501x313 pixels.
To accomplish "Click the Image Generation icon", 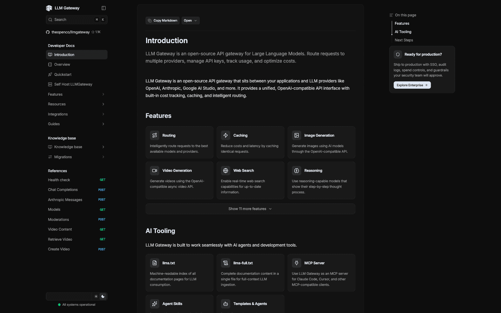I will pos(297,135).
